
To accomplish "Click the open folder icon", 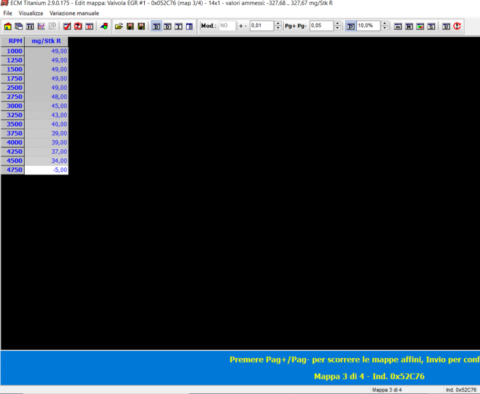I will click(x=119, y=26).
